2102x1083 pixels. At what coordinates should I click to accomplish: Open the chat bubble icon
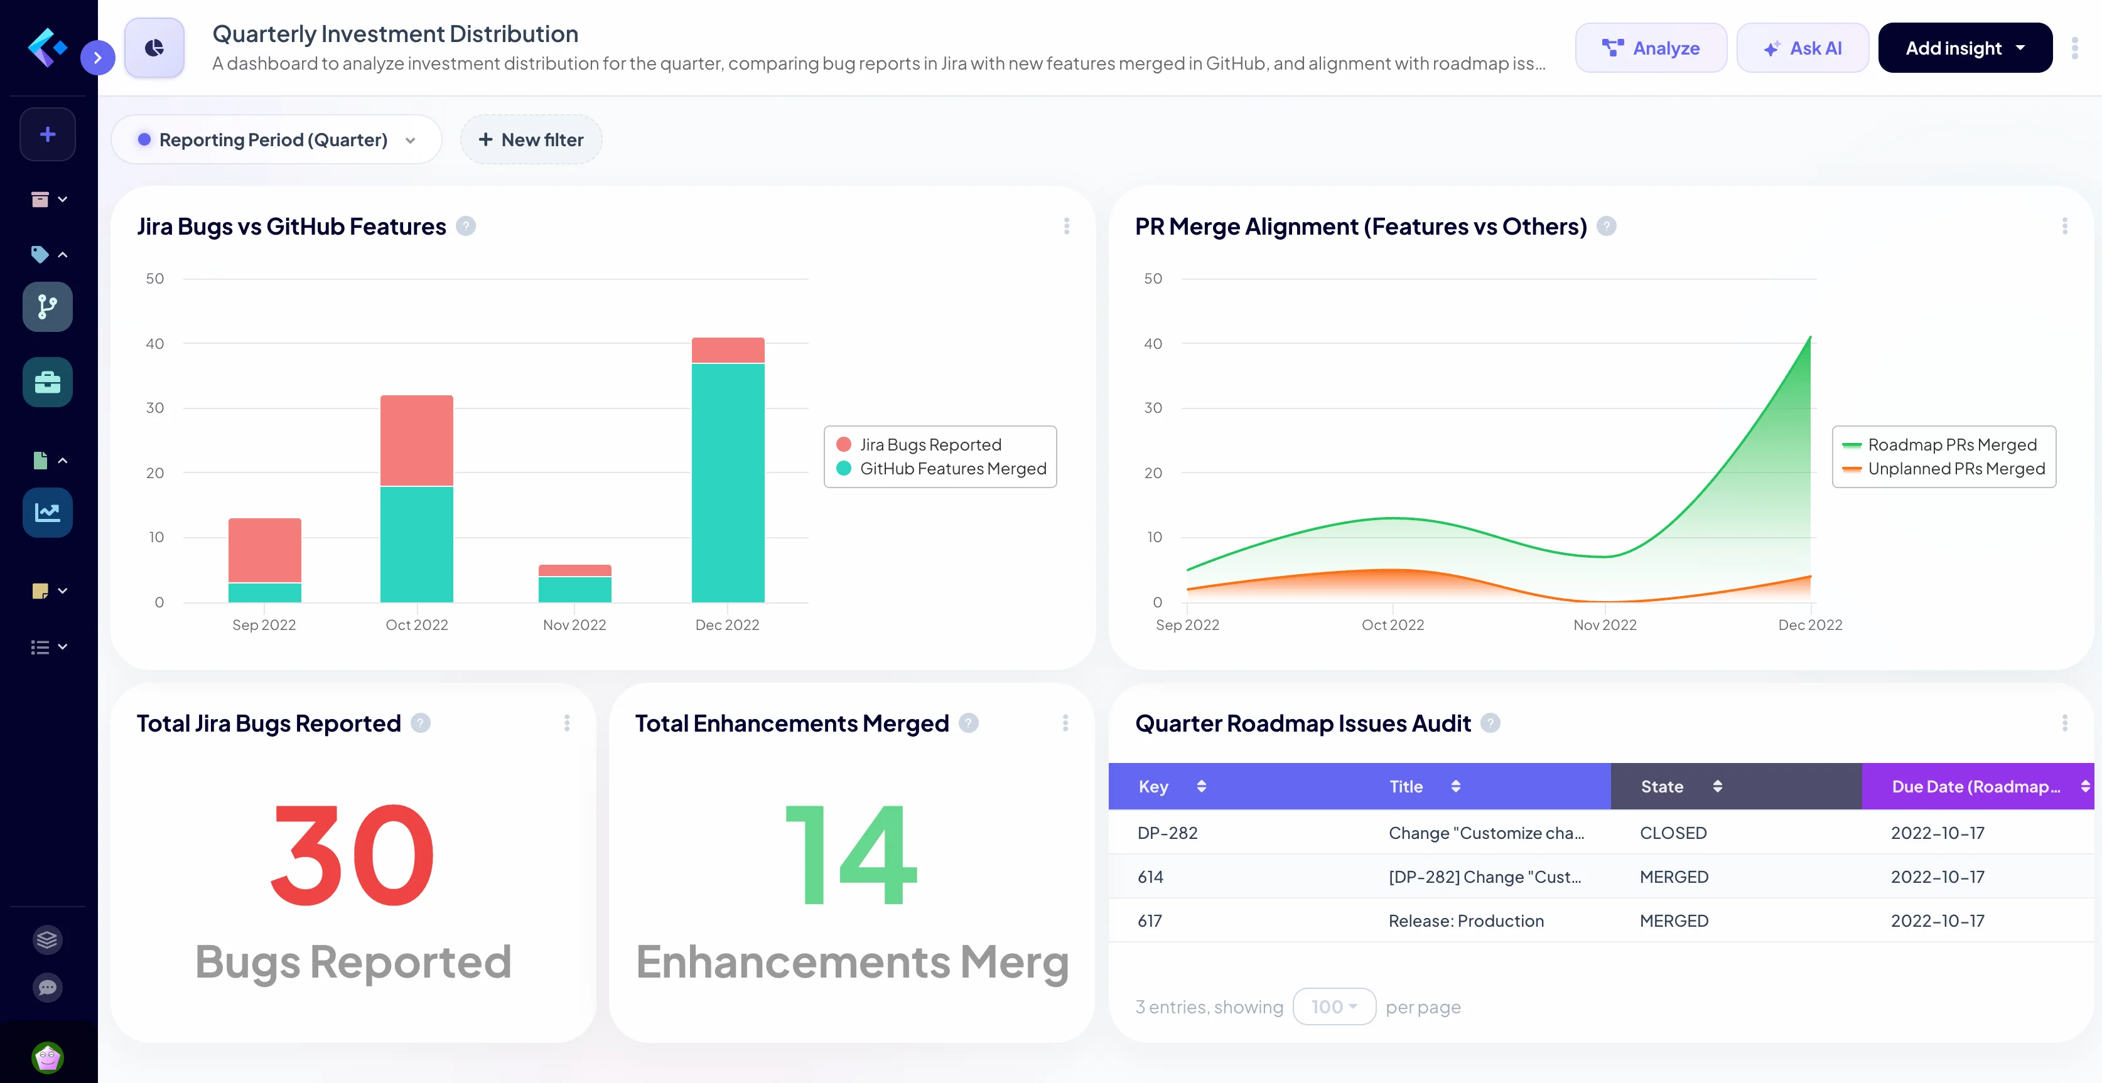tap(47, 988)
